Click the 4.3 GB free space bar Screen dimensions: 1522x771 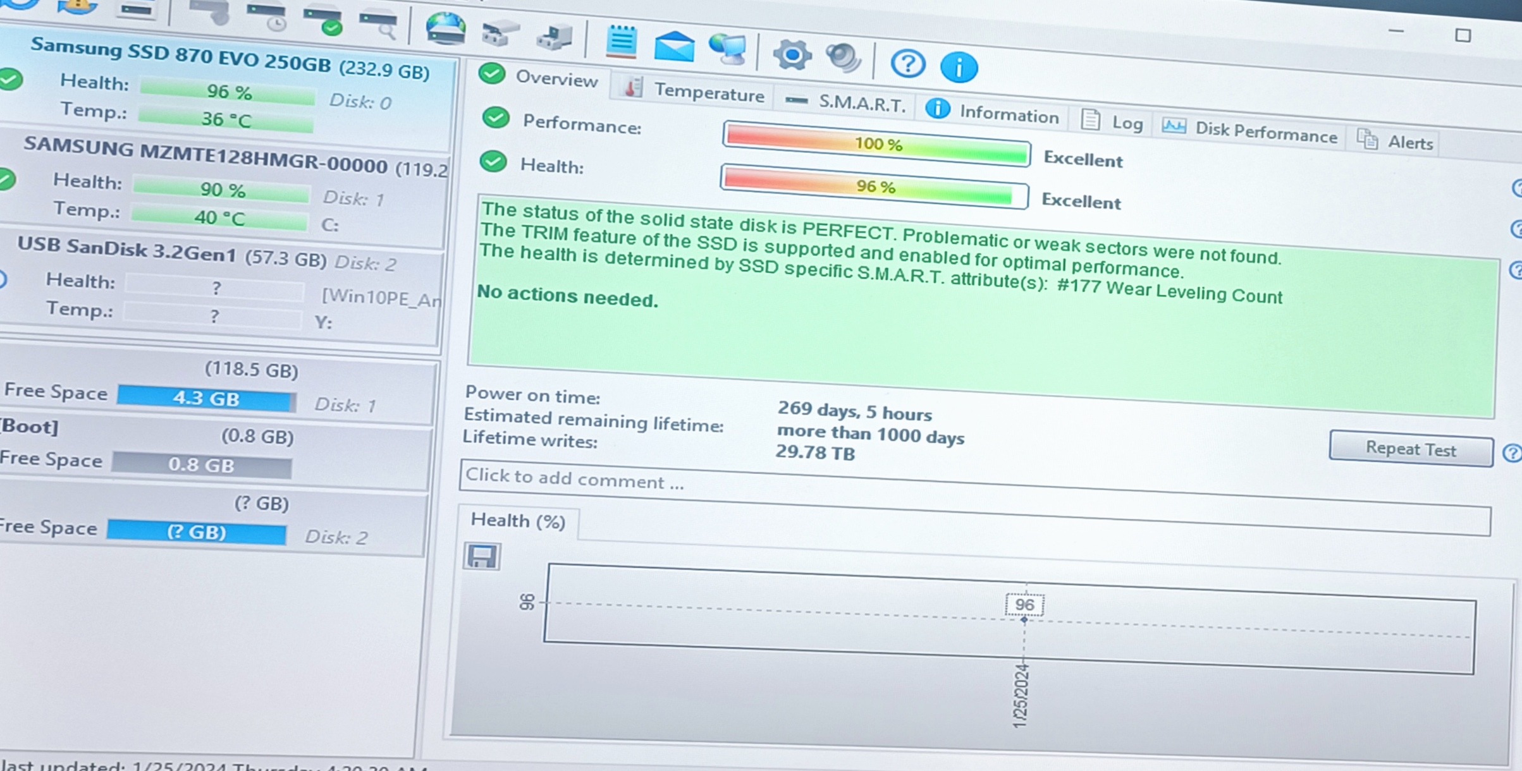[x=206, y=398]
